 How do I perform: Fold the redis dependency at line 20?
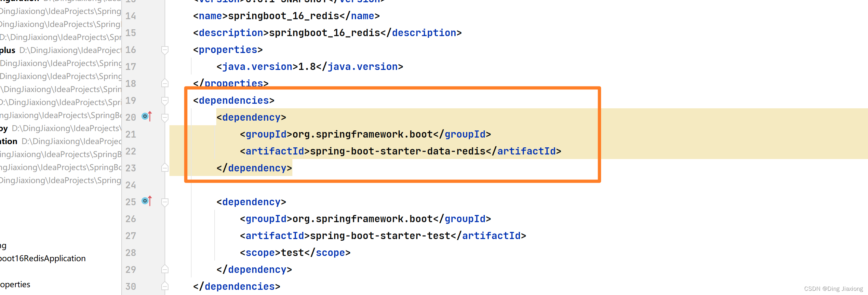(165, 118)
